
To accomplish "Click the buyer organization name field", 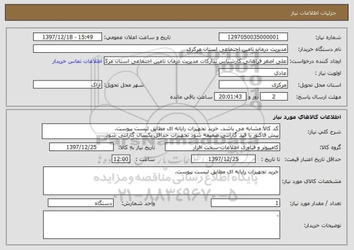I will (160, 49).
